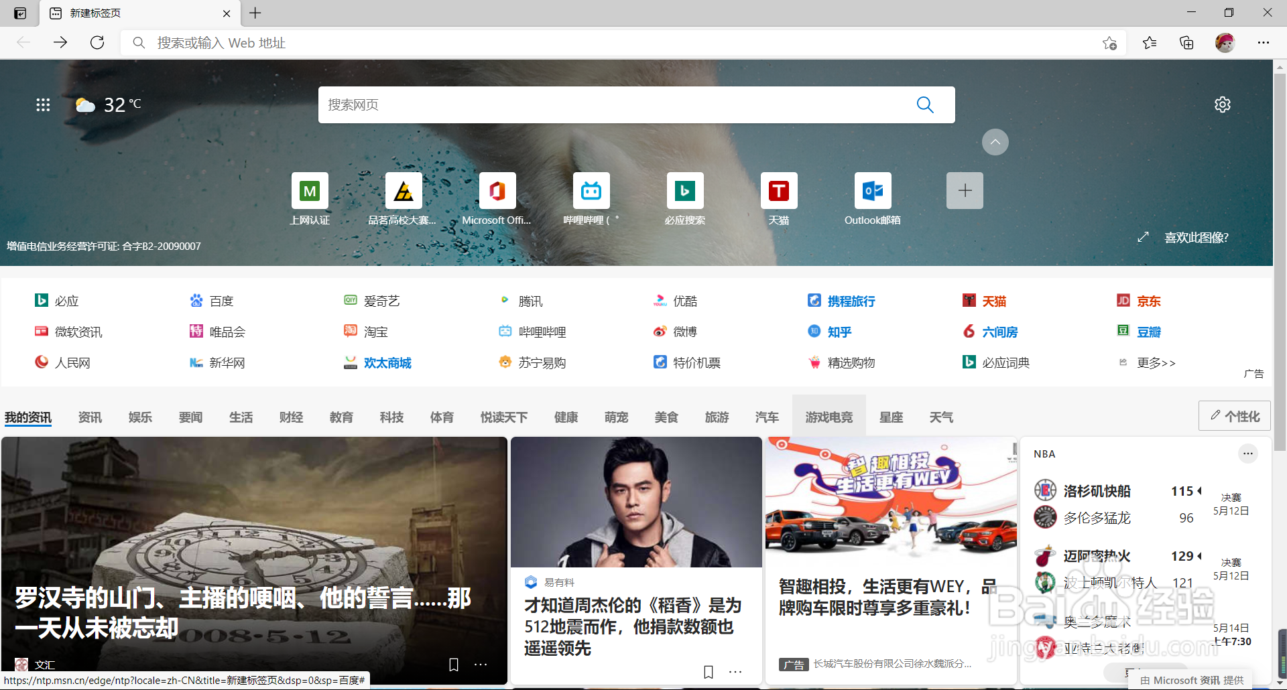
Task: Open the 智趣相投 WEY ad card
Action: (x=891, y=561)
